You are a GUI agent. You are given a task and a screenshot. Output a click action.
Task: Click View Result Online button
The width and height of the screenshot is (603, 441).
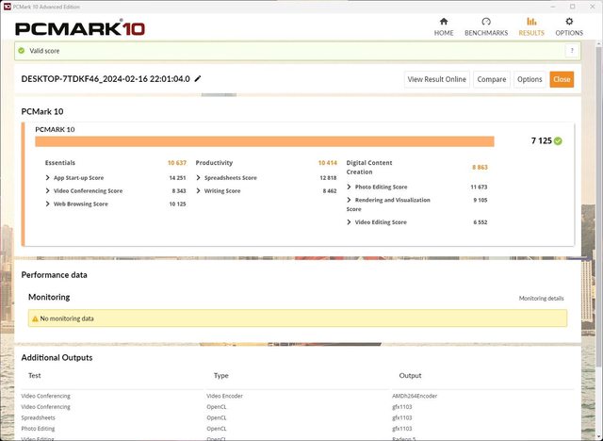(436, 79)
